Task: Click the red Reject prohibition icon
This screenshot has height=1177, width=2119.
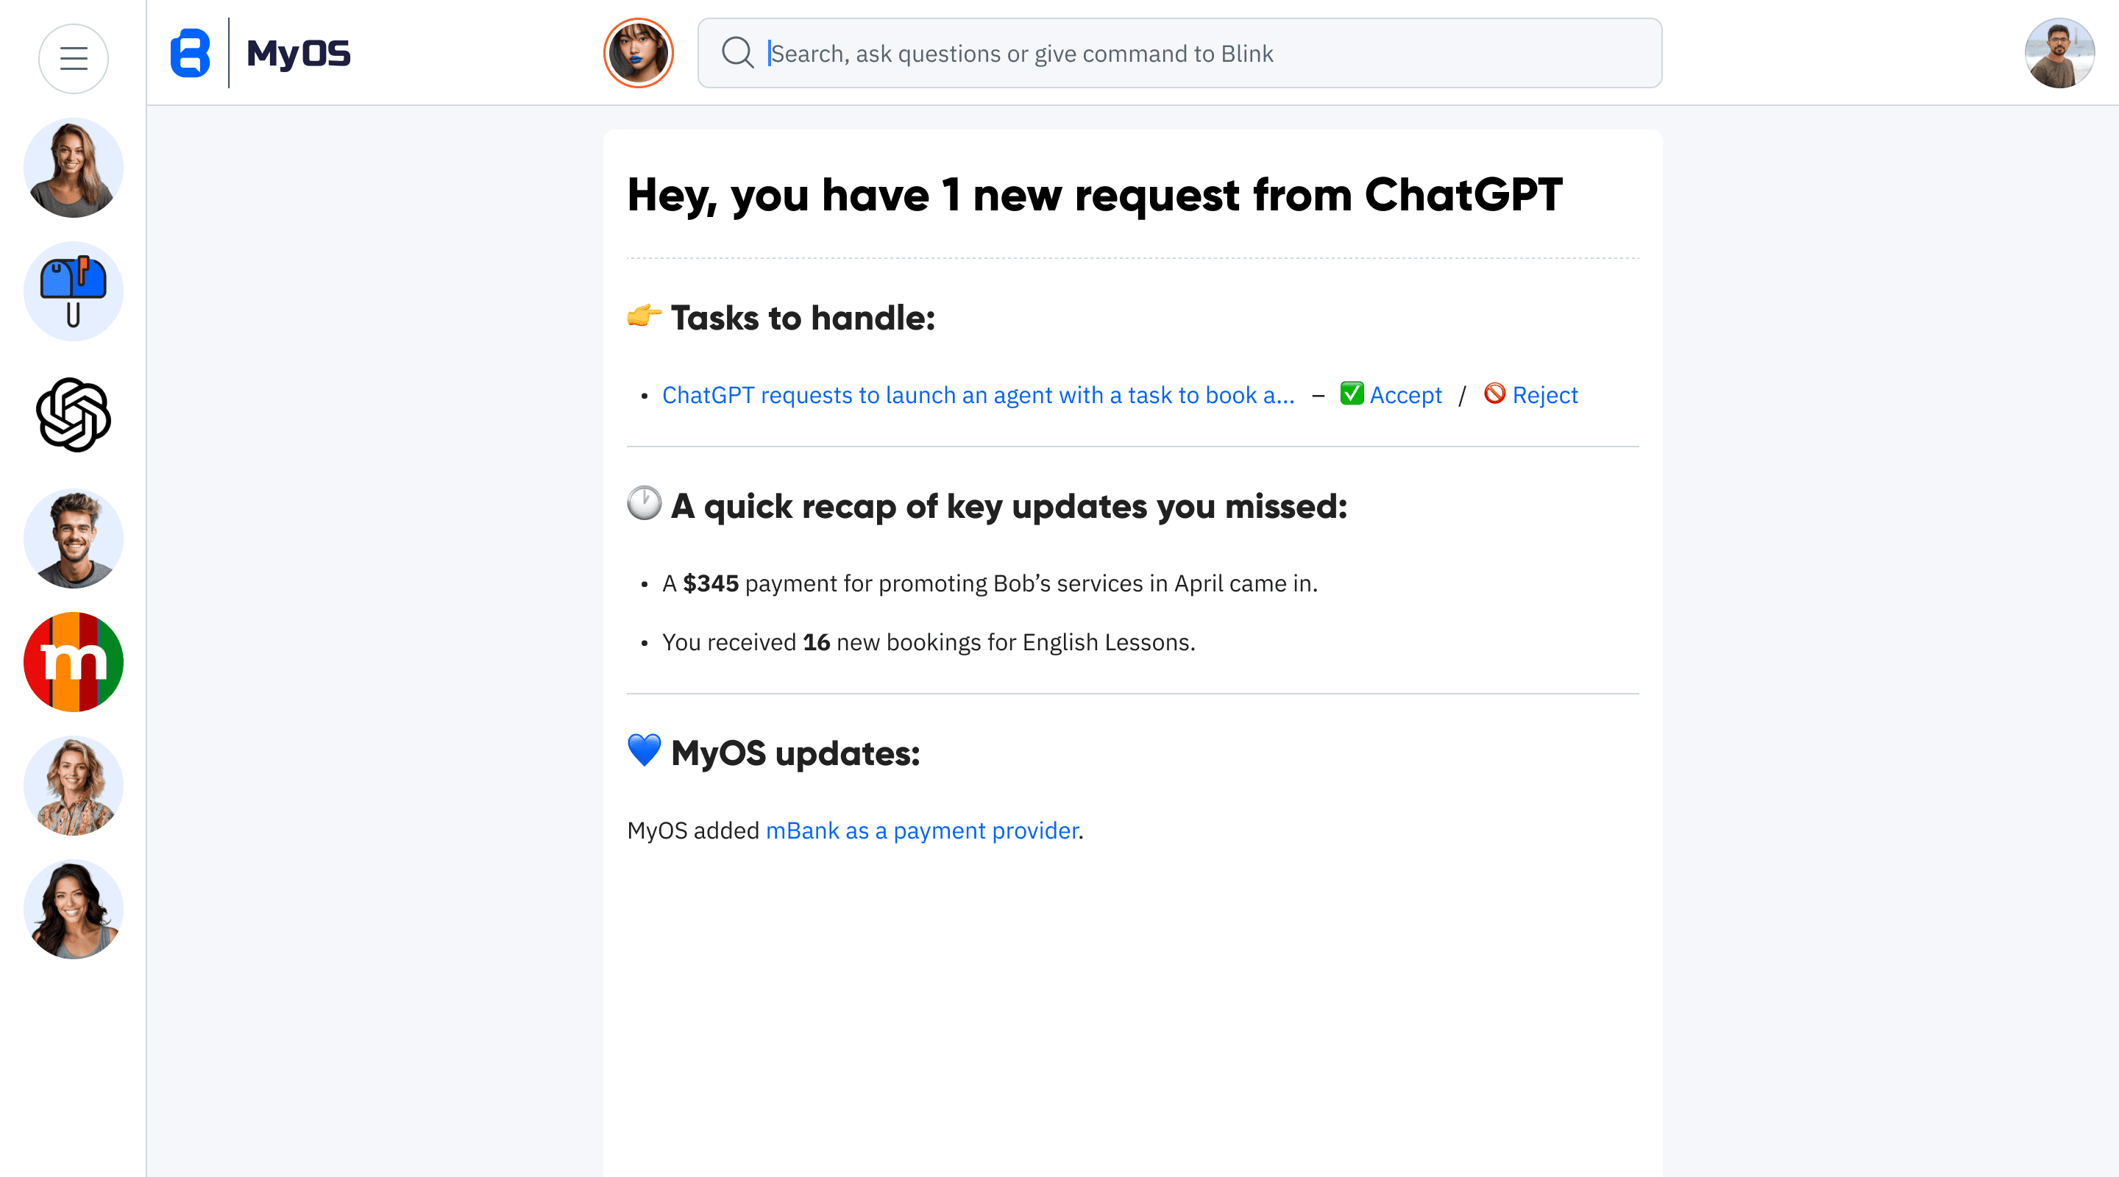Action: (1494, 394)
